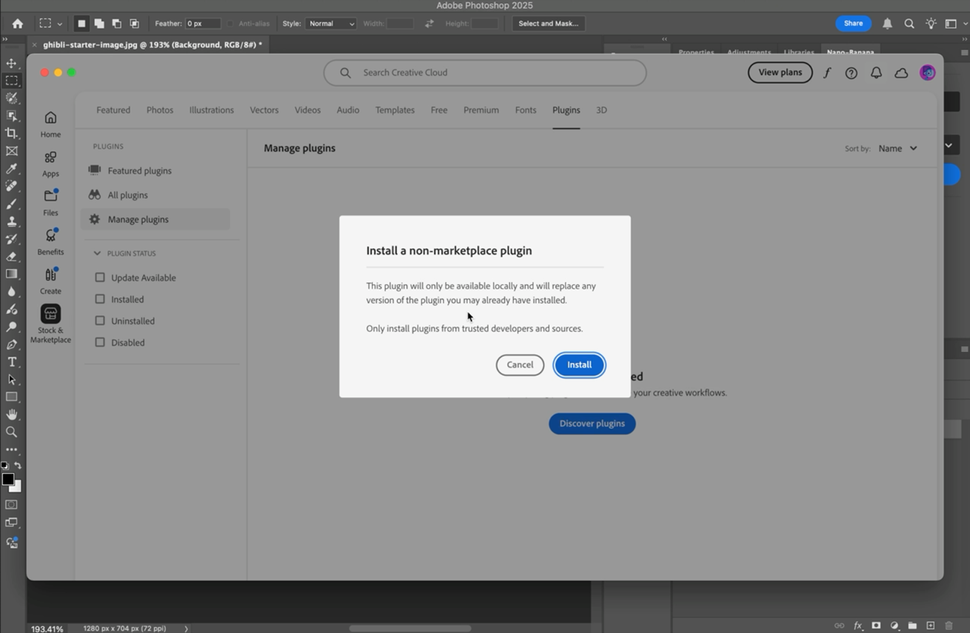Viewport: 970px width, 633px height.
Task: Select the Pen tool
Action: [12, 344]
